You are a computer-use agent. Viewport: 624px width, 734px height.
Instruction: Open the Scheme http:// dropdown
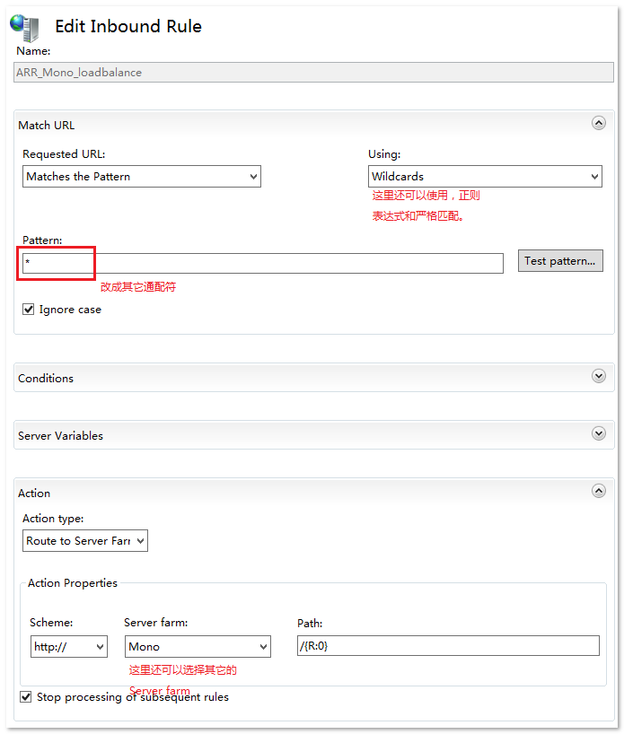tap(68, 646)
